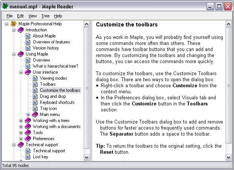Maximize the Maple Reader window
The height and width of the screenshot is (170, 234).
(219, 6)
